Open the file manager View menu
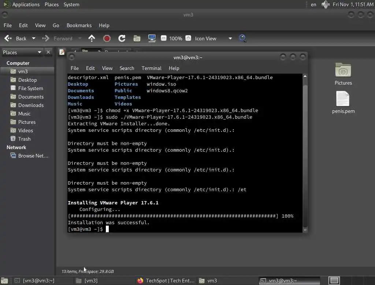Image resolution: width=375 pixels, height=285 pixels. (x=40, y=25)
